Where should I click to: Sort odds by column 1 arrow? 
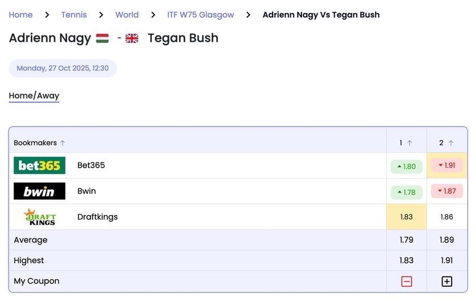tap(409, 143)
